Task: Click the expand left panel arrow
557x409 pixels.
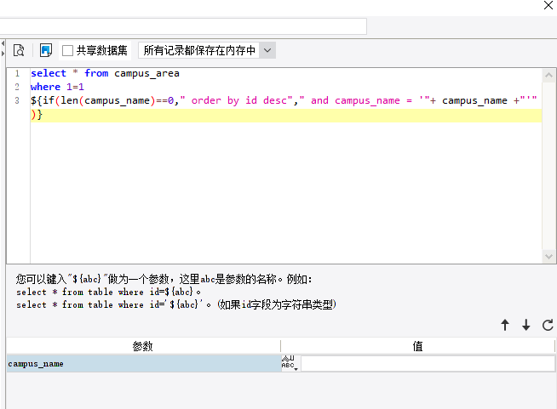Action: tap(3, 54)
